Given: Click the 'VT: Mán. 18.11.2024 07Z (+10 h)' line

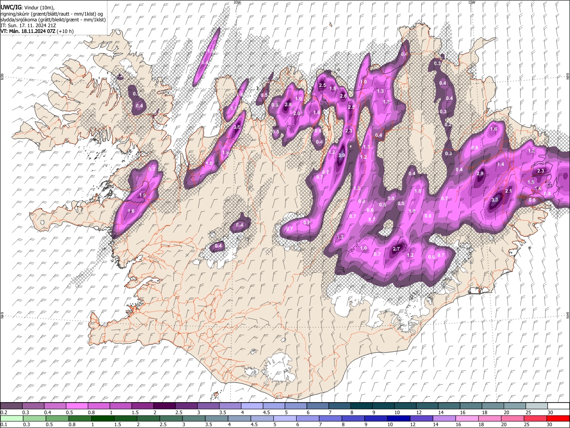Looking at the screenshot, I should [37, 32].
